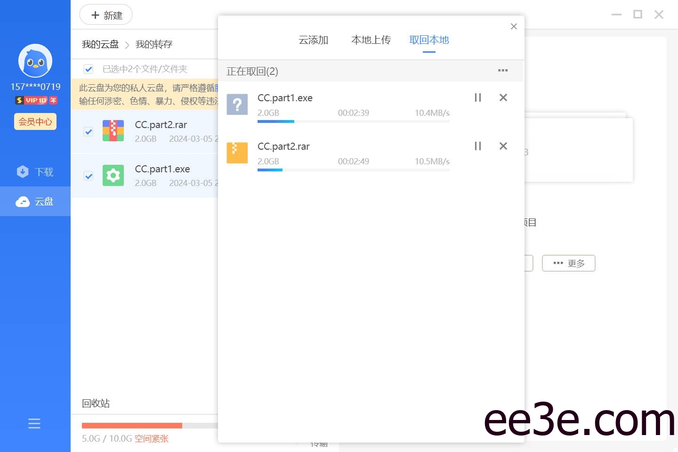Go to 我的云盘 in breadcrumb
Screen dimensions: 678x452
point(100,44)
